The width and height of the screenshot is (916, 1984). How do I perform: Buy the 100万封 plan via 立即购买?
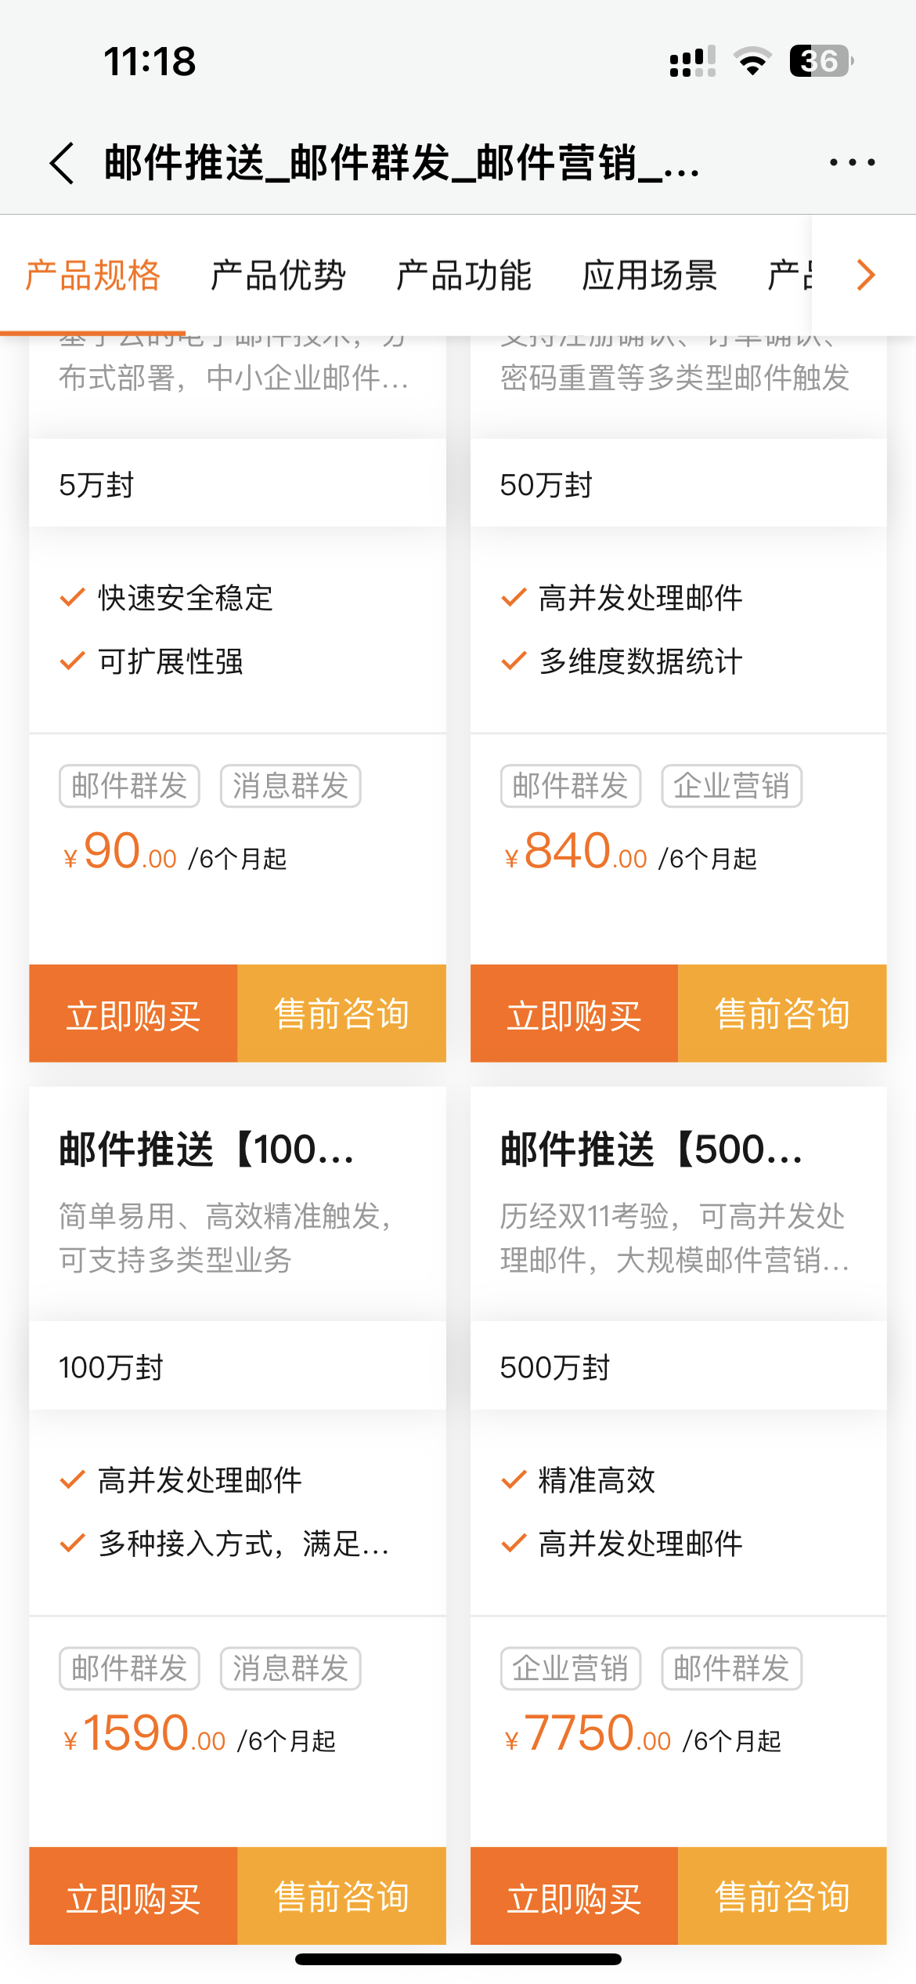click(133, 1896)
